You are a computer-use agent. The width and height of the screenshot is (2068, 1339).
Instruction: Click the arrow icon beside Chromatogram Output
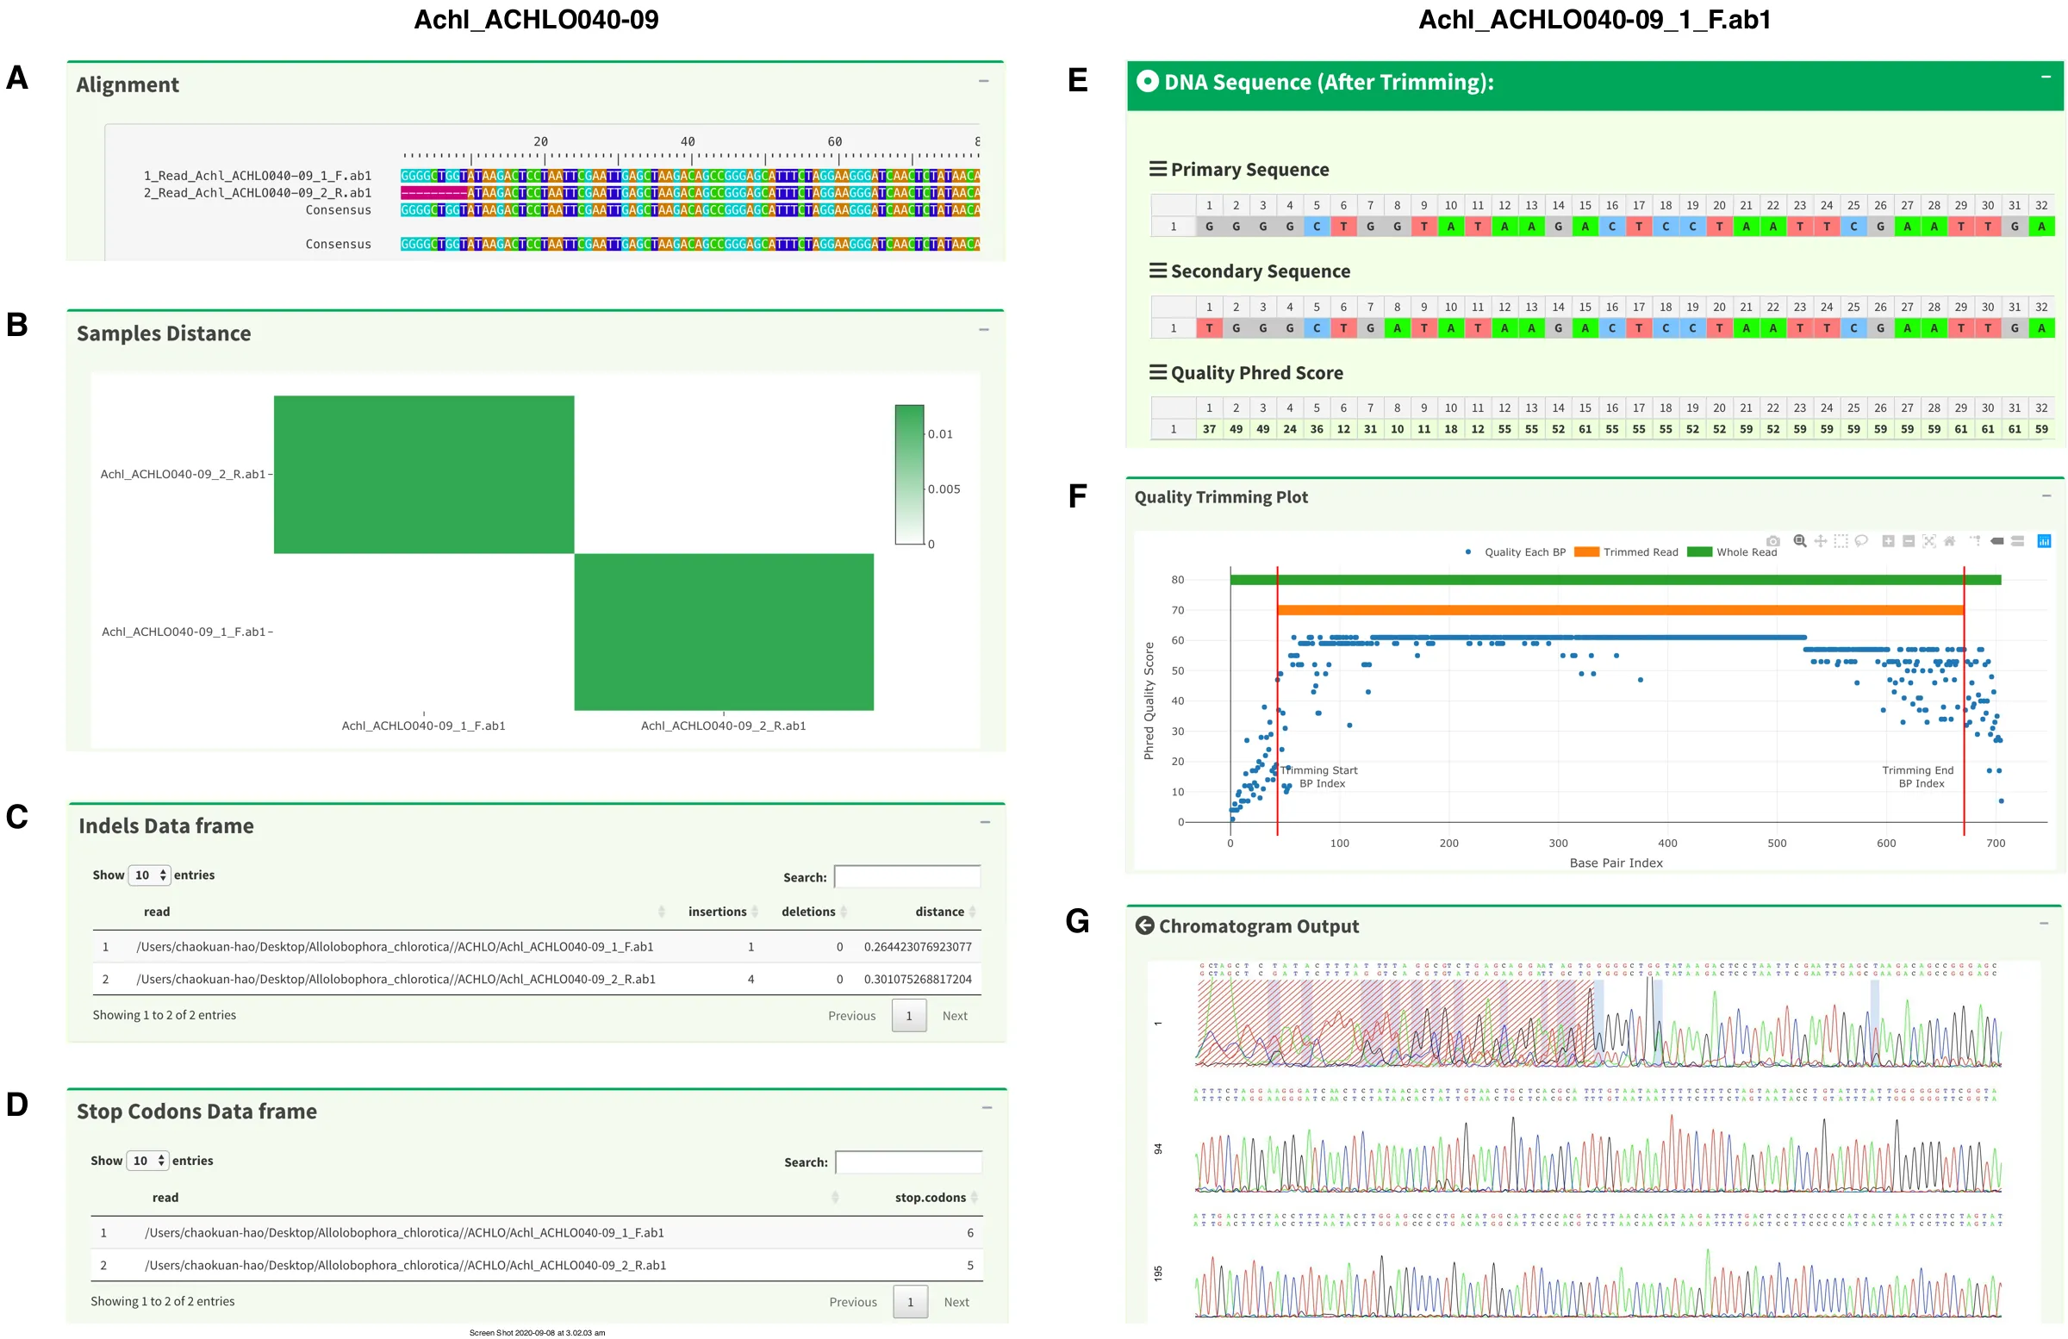tap(1145, 925)
